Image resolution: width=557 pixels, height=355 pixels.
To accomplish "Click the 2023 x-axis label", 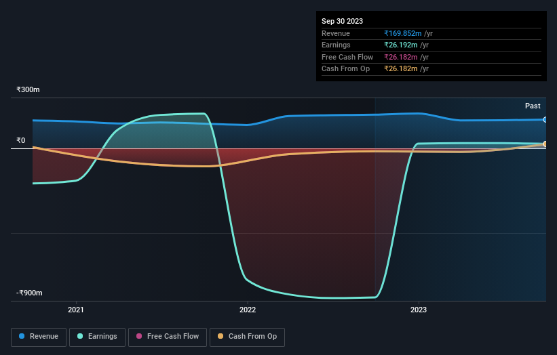I will click(x=419, y=310).
